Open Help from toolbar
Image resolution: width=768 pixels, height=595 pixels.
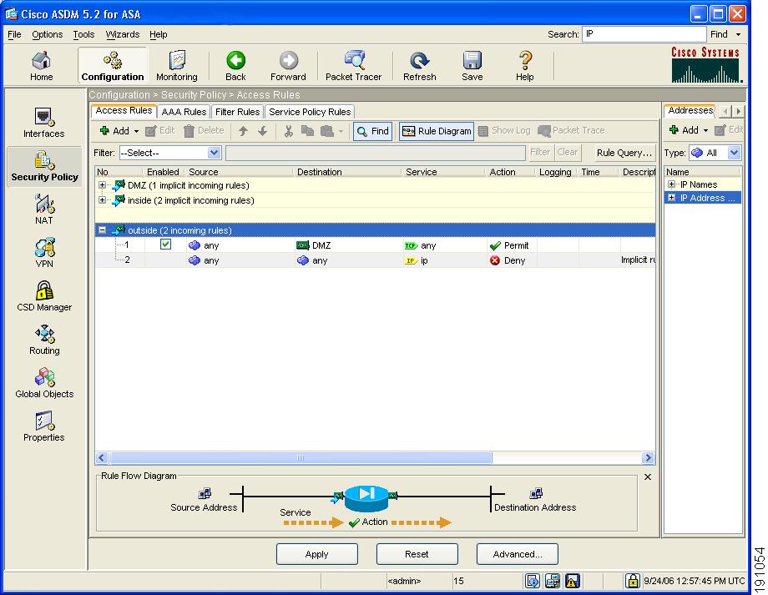tap(524, 66)
